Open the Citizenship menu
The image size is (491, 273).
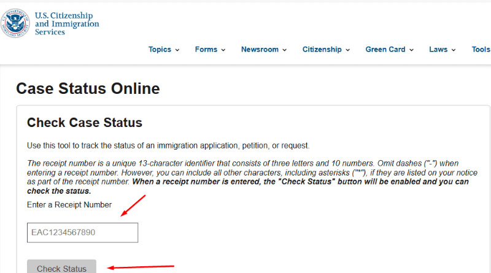click(x=322, y=50)
